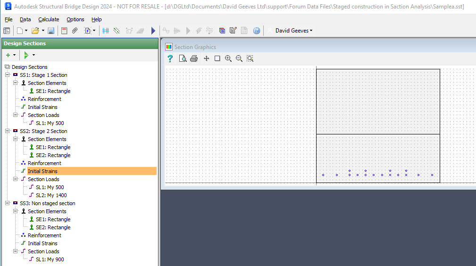Image resolution: width=476 pixels, height=266 pixels.
Task: Click the Section Graphics rainbow title icon
Action: tap(169, 47)
